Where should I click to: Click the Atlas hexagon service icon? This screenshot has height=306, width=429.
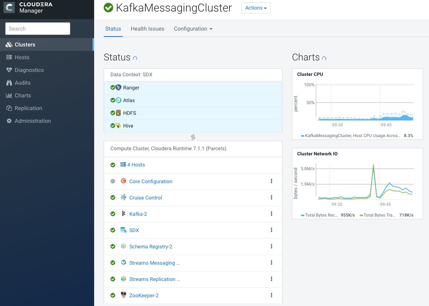pos(118,100)
